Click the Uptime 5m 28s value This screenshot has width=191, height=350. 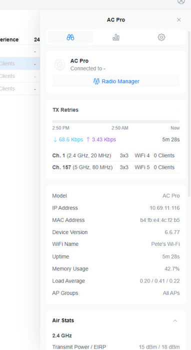pyautogui.click(x=171, y=256)
